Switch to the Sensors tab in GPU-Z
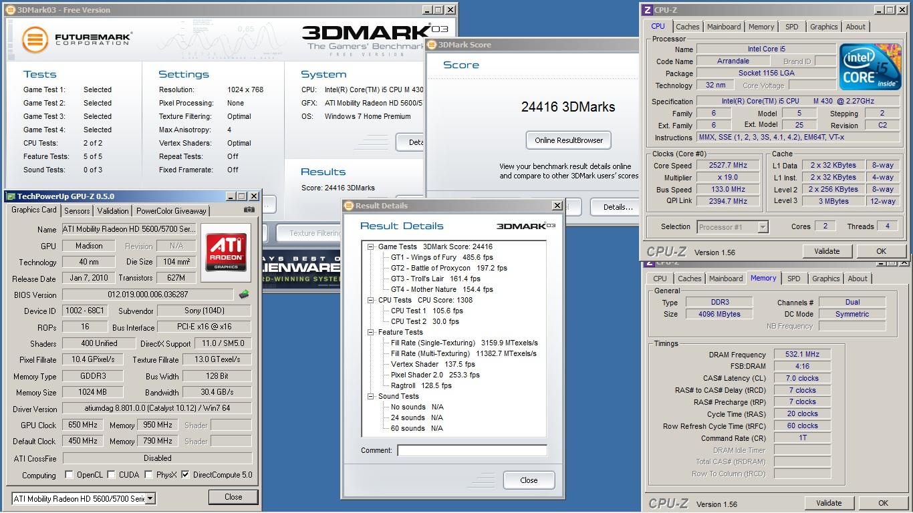This screenshot has width=913, height=513. coord(77,211)
